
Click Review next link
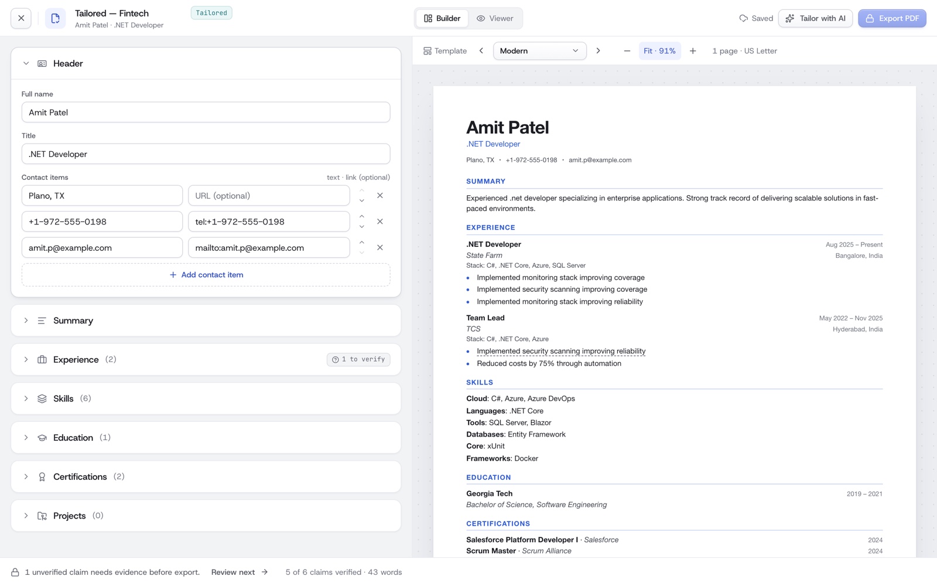[x=240, y=572]
